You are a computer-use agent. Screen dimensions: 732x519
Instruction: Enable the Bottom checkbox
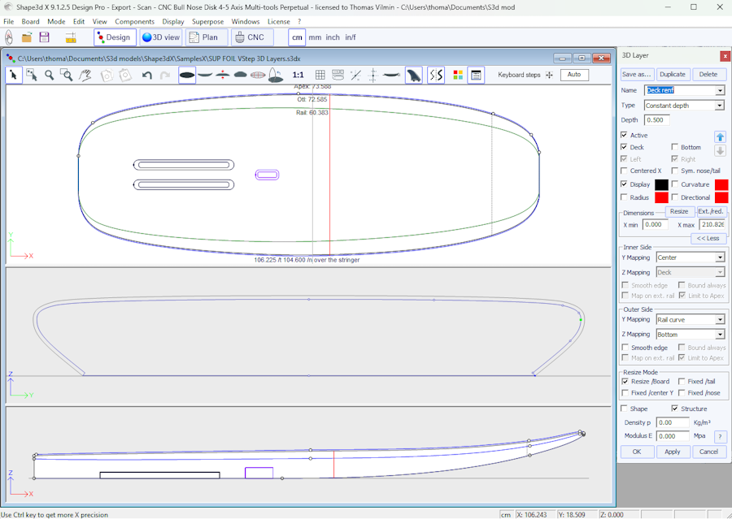coord(675,147)
